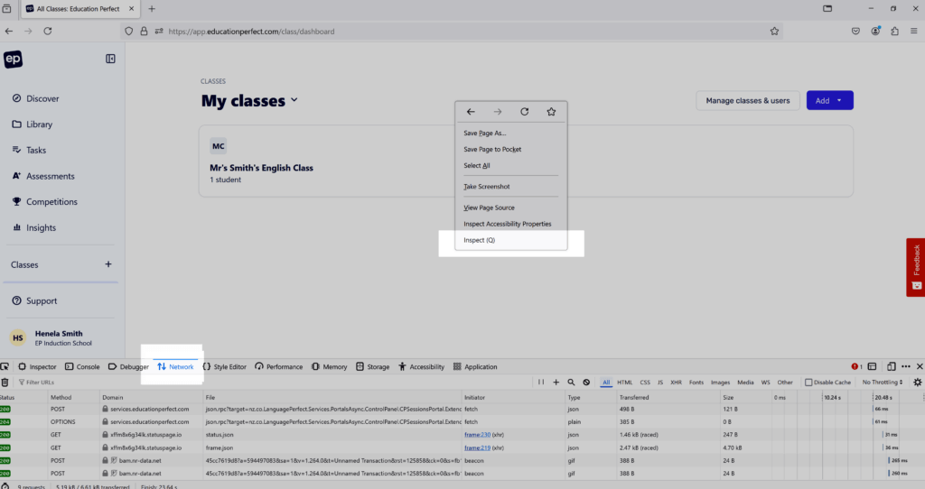The width and height of the screenshot is (925, 489).
Task: Open the Firefox account icon
Action: pos(875,32)
